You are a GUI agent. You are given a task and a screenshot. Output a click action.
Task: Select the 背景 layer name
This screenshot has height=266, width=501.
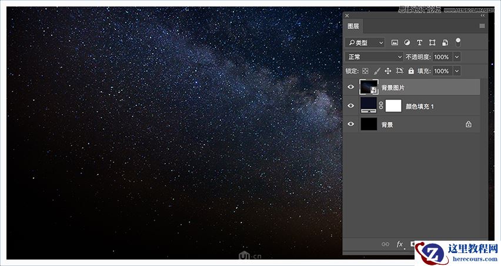[x=388, y=125]
